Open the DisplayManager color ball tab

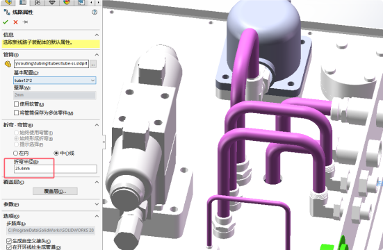coord(67,2)
